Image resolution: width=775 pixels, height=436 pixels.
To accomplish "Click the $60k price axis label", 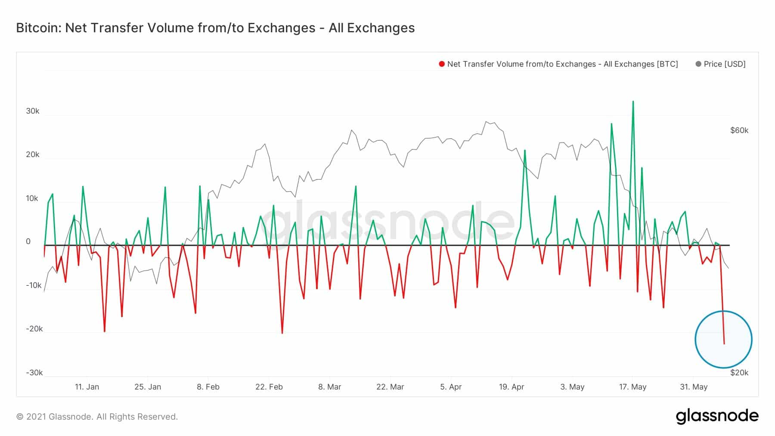I will point(739,130).
